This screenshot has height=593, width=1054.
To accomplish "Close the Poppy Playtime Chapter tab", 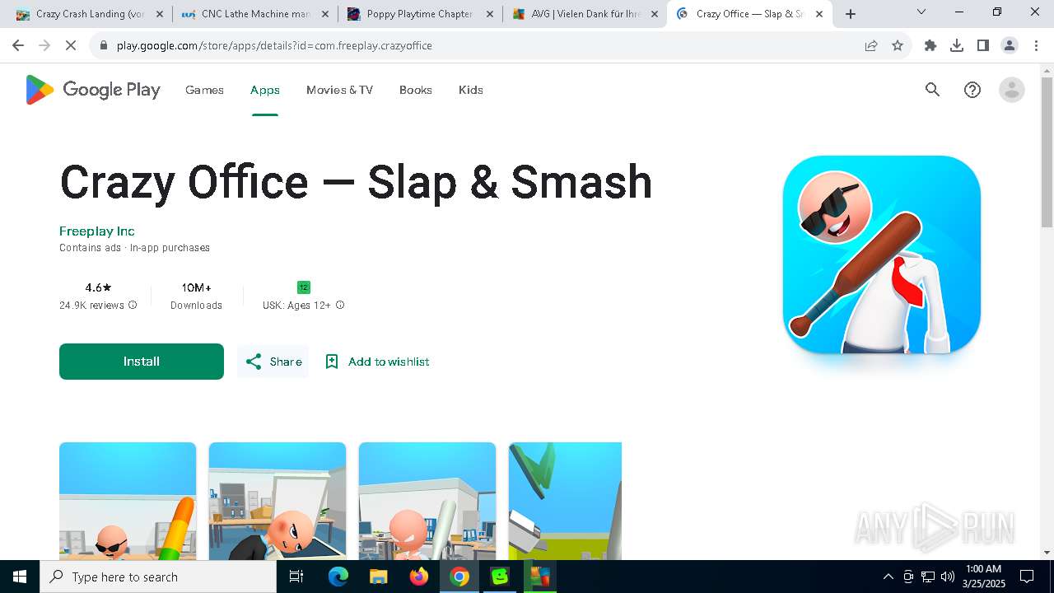I will pyautogui.click(x=490, y=14).
